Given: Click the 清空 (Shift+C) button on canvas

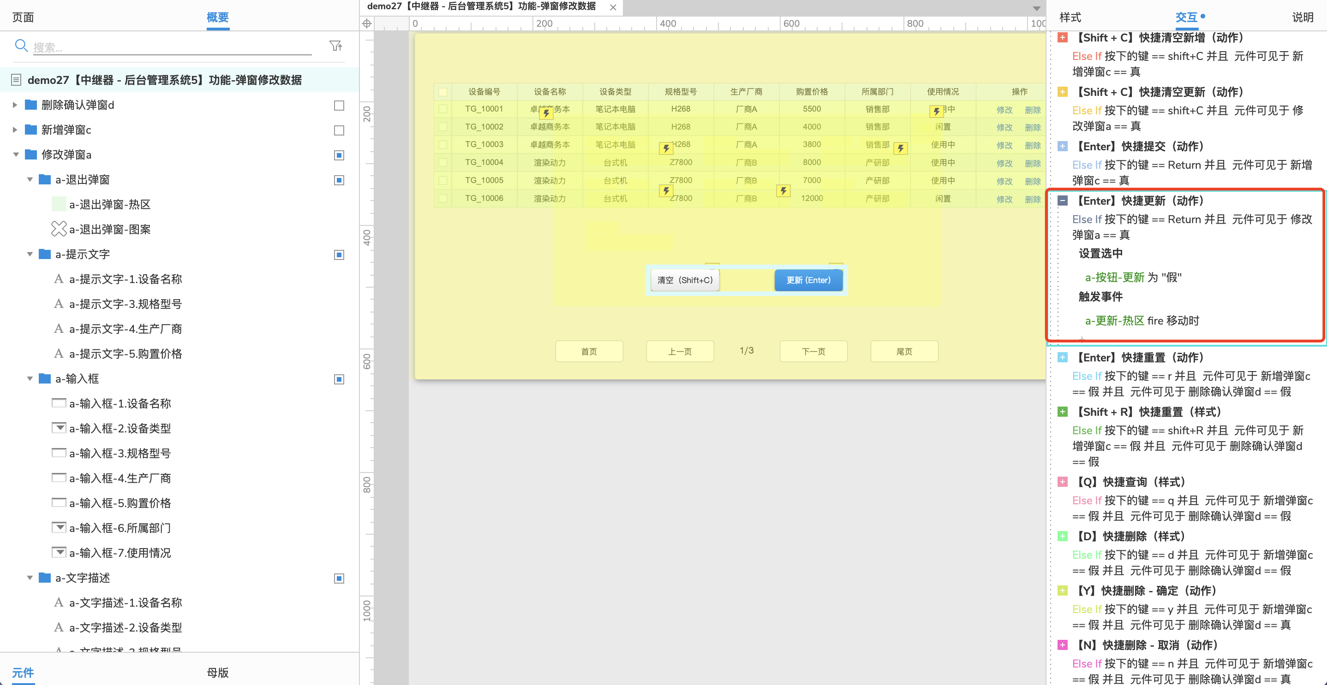Looking at the screenshot, I should (685, 280).
